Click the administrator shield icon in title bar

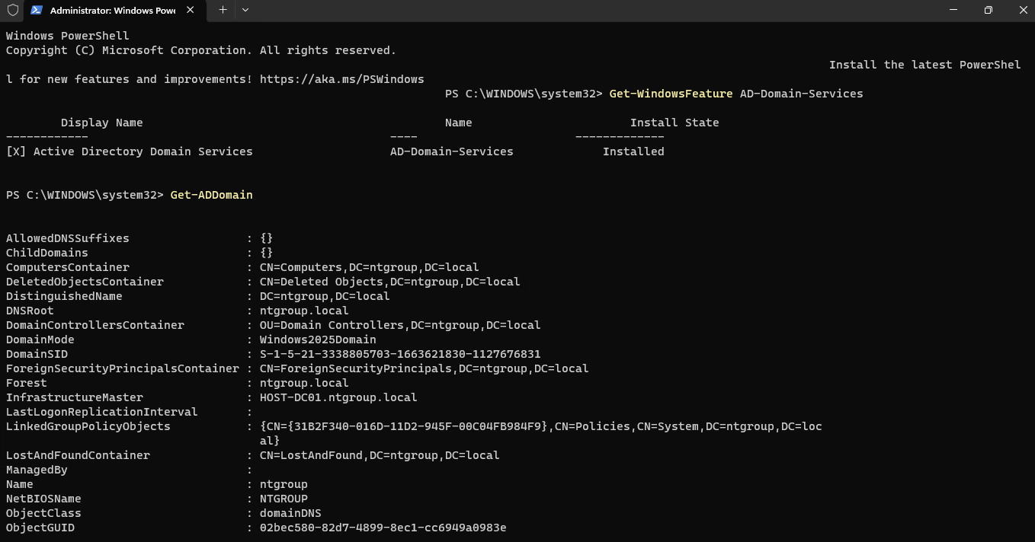click(x=13, y=10)
